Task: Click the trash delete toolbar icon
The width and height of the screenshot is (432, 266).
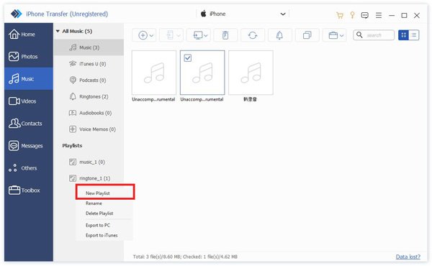Action: tap(225, 35)
